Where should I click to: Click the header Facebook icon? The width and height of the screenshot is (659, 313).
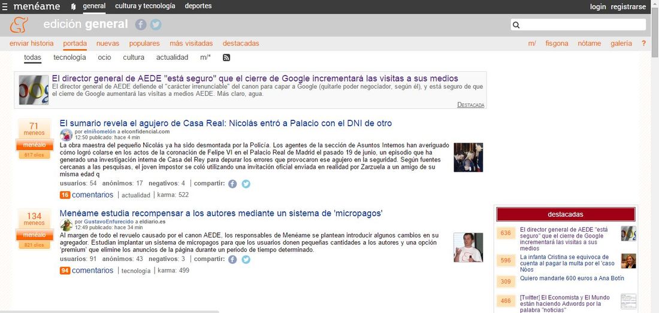click(x=141, y=25)
